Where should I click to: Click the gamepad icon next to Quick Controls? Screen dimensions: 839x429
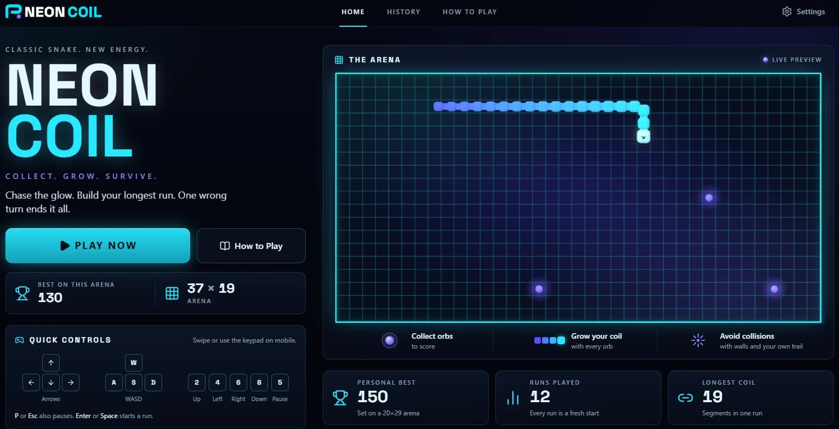pos(19,340)
